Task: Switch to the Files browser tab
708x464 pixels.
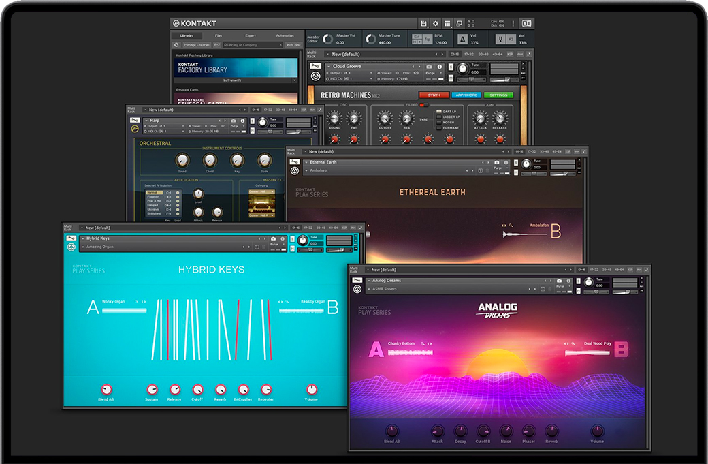Action: tap(219, 35)
